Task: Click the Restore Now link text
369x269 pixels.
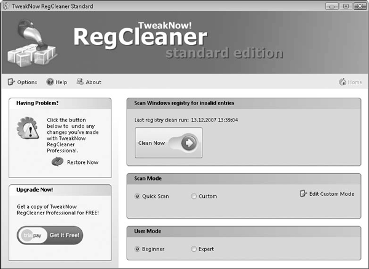Action: pyautogui.click(x=82, y=162)
